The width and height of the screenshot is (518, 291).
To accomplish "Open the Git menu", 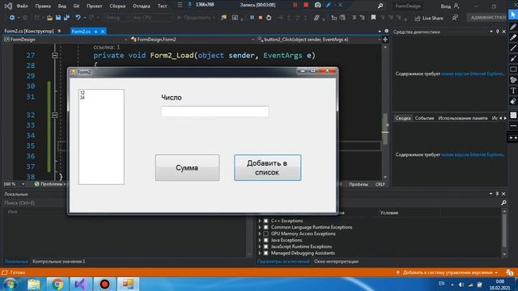I will pos(76,6).
